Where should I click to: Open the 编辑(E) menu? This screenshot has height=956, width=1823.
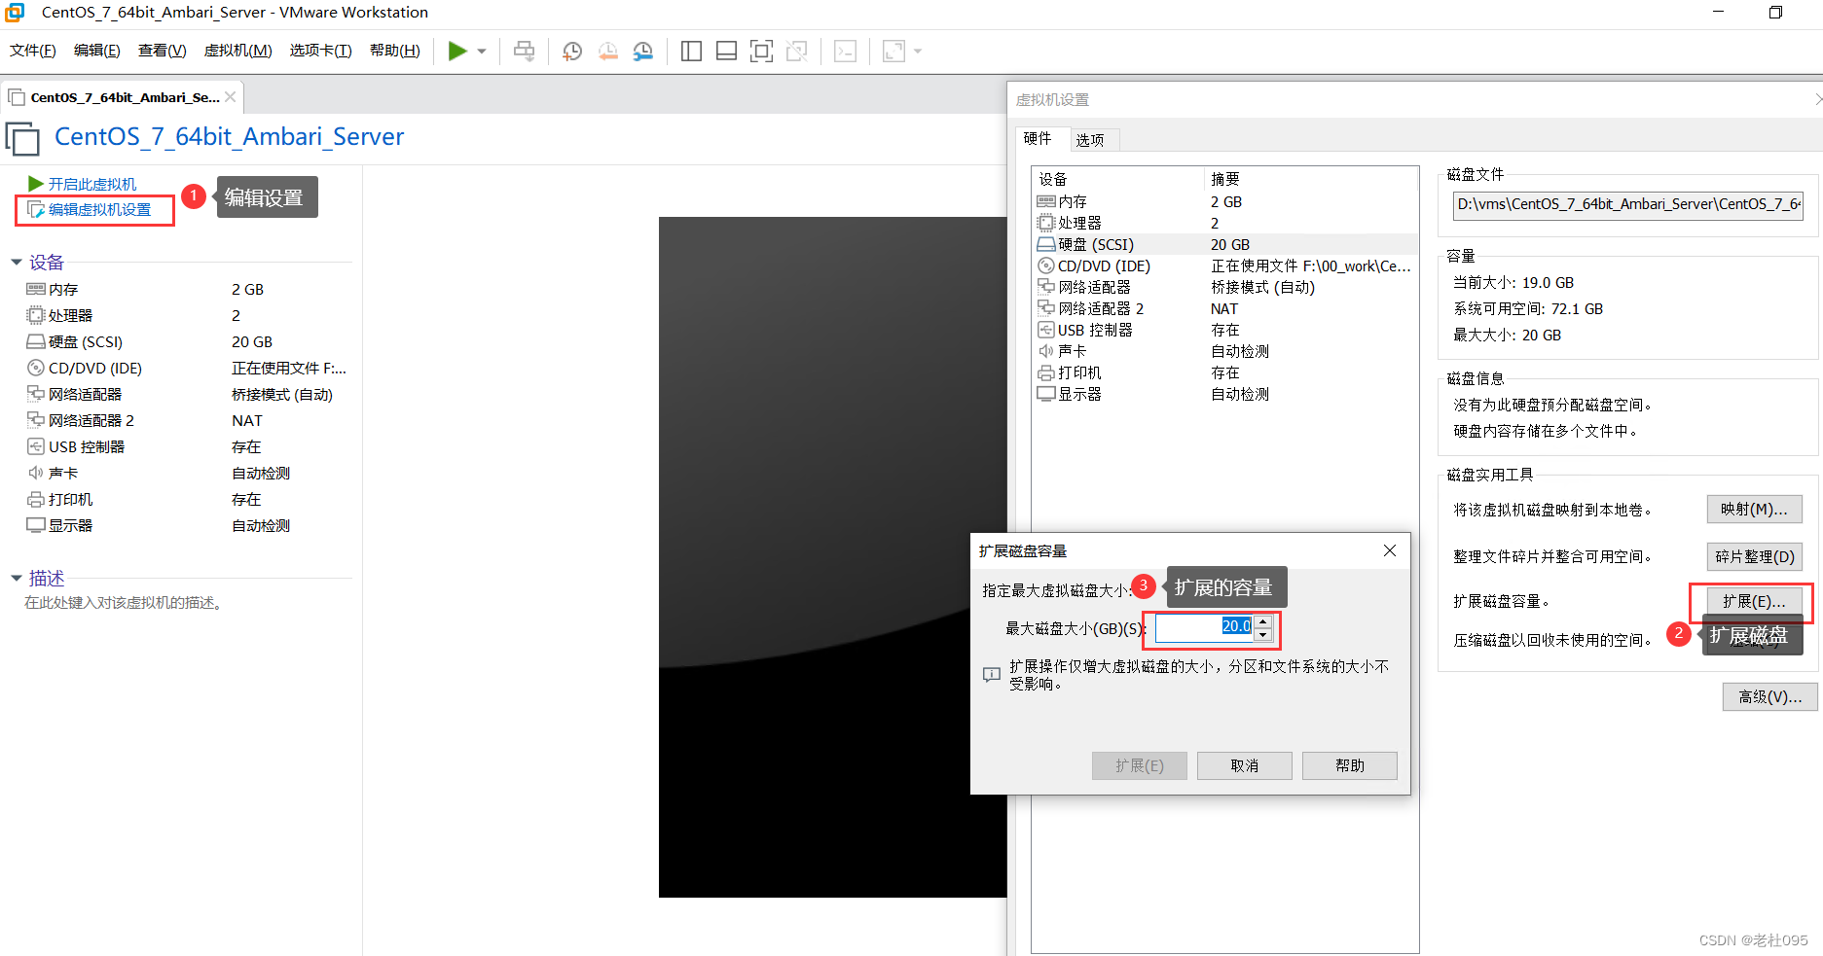tap(97, 51)
